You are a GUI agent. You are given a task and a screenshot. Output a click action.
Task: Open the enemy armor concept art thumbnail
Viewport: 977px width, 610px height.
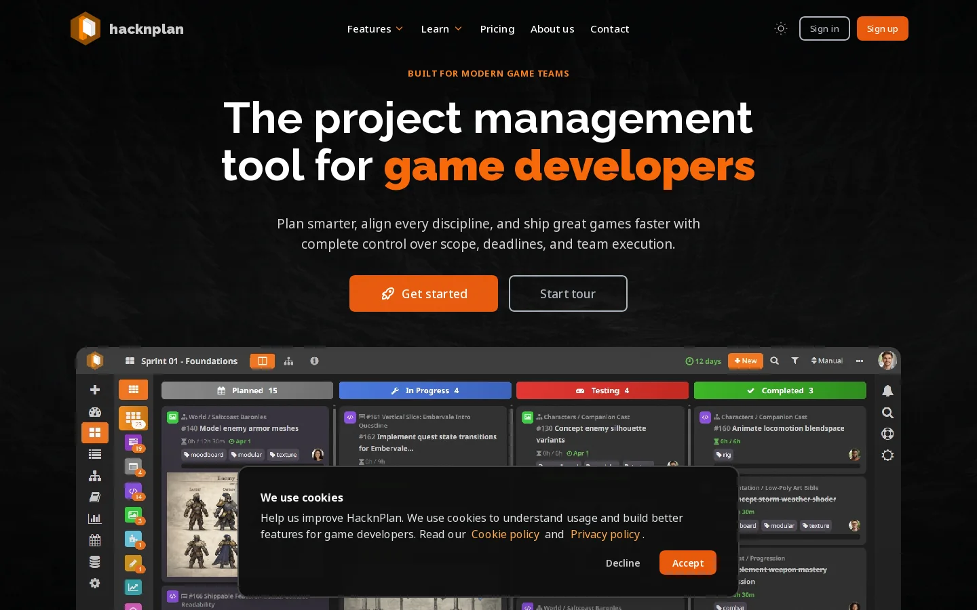coord(202,525)
